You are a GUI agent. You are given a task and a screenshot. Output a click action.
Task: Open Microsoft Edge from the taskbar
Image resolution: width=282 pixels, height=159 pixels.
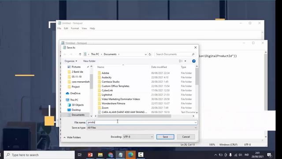coord(130,155)
